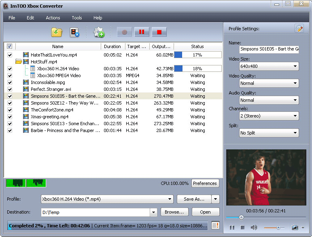Click the Browse... button
The image size is (312, 237).
pos(174,212)
